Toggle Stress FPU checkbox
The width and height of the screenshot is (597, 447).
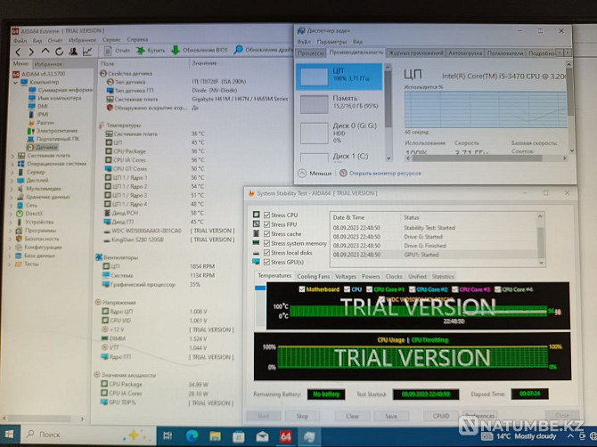[266, 224]
